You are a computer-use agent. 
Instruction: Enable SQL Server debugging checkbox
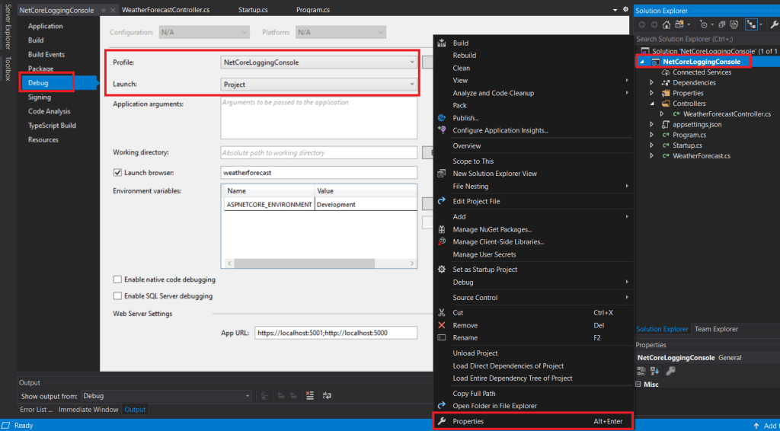(x=117, y=295)
